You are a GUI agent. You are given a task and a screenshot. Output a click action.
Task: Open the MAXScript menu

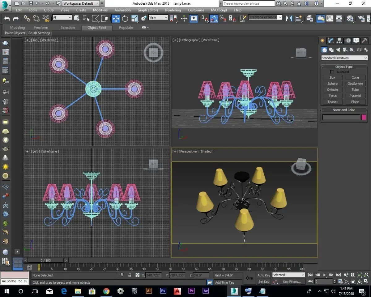click(x=219, y=10)
